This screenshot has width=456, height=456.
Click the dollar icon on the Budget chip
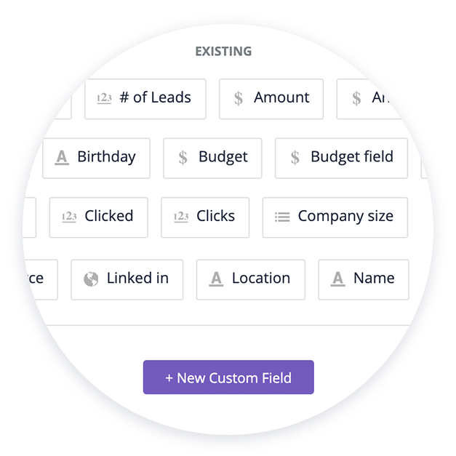[183, 157]
